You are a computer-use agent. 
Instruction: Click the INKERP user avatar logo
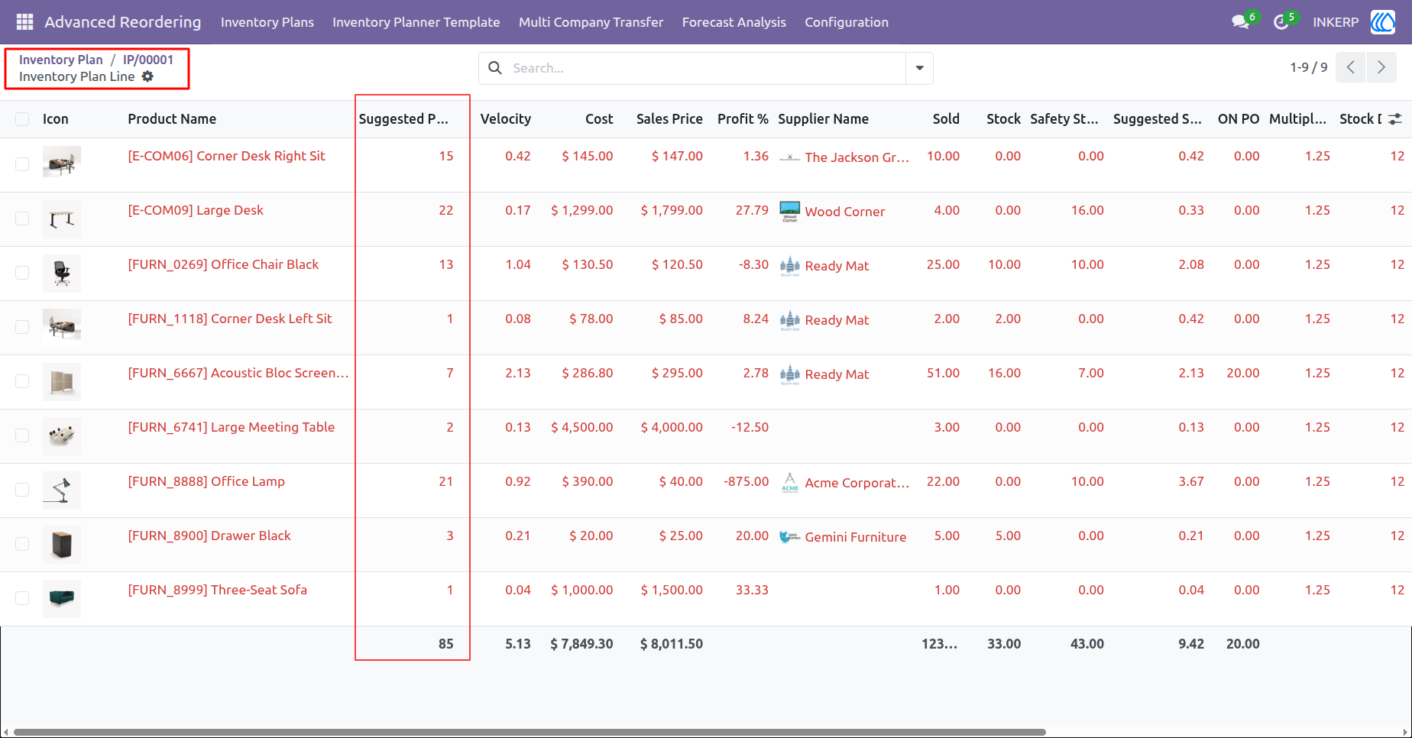1383,22
